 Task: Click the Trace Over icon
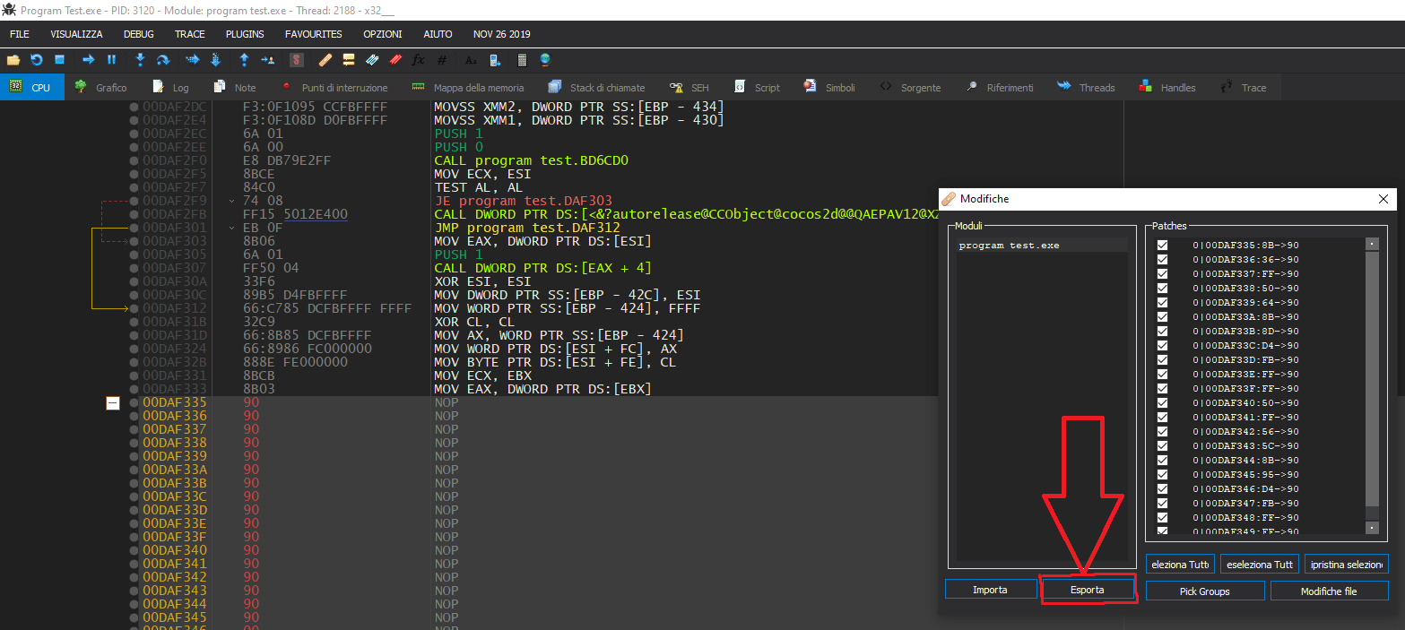pyautogui.click(x=215, y=60)
